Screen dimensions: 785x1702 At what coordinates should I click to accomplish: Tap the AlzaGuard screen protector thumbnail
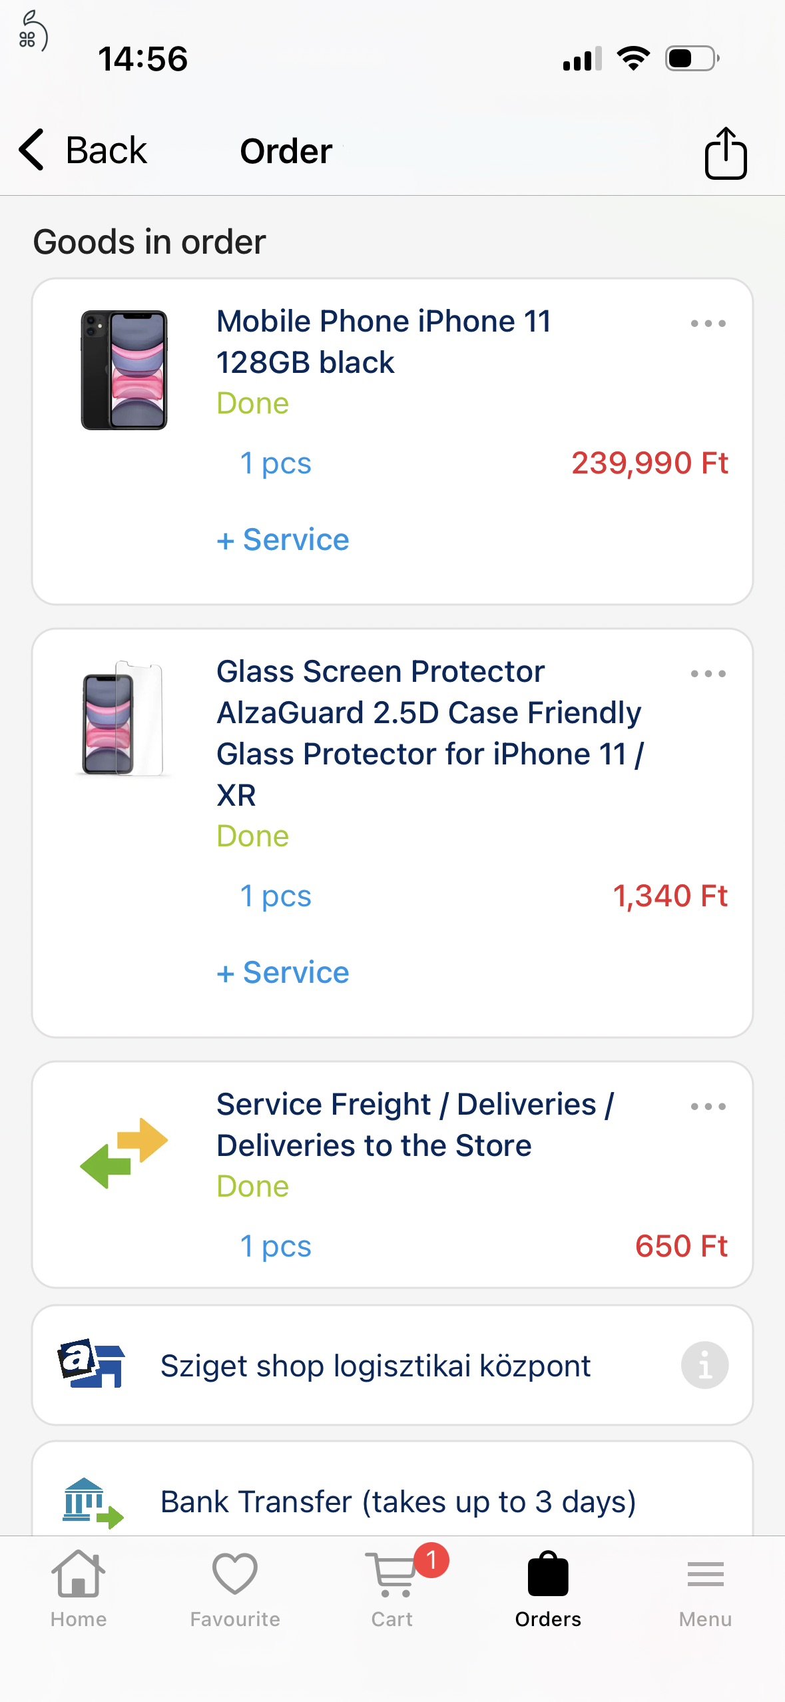click(123, 719)
